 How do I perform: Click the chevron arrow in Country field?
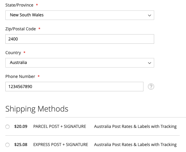coord(149,63)
